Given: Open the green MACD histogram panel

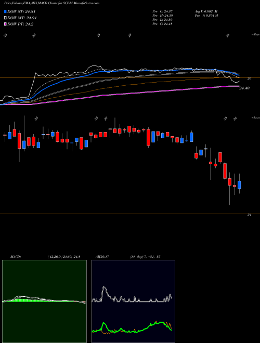Looking at the screenshot, I should point(44,301).
